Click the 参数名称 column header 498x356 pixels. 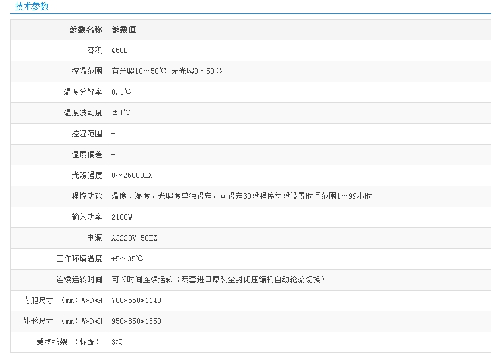click(86, 29)
